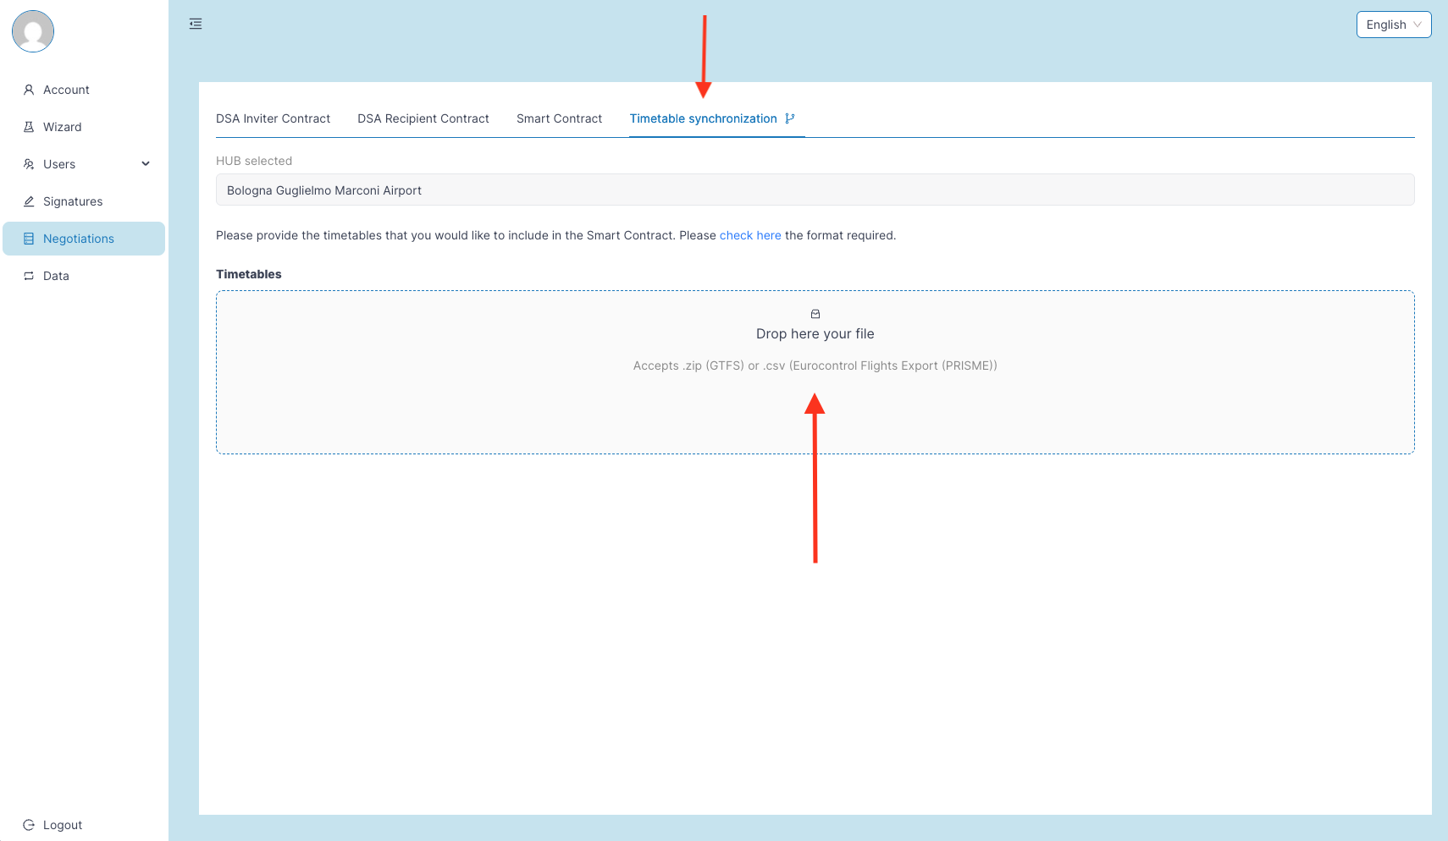Image resolution: width=1448 pixels, height=841 pixels.
Task: Follow the "check here" format link
Action: (x=750, y=235)
